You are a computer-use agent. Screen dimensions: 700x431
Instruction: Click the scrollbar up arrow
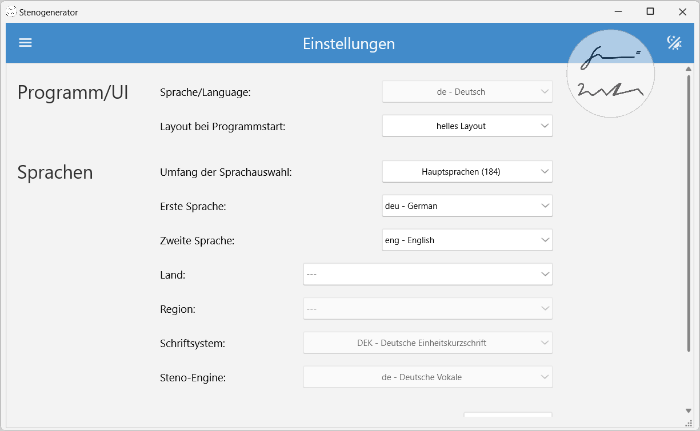pos(689,69)
